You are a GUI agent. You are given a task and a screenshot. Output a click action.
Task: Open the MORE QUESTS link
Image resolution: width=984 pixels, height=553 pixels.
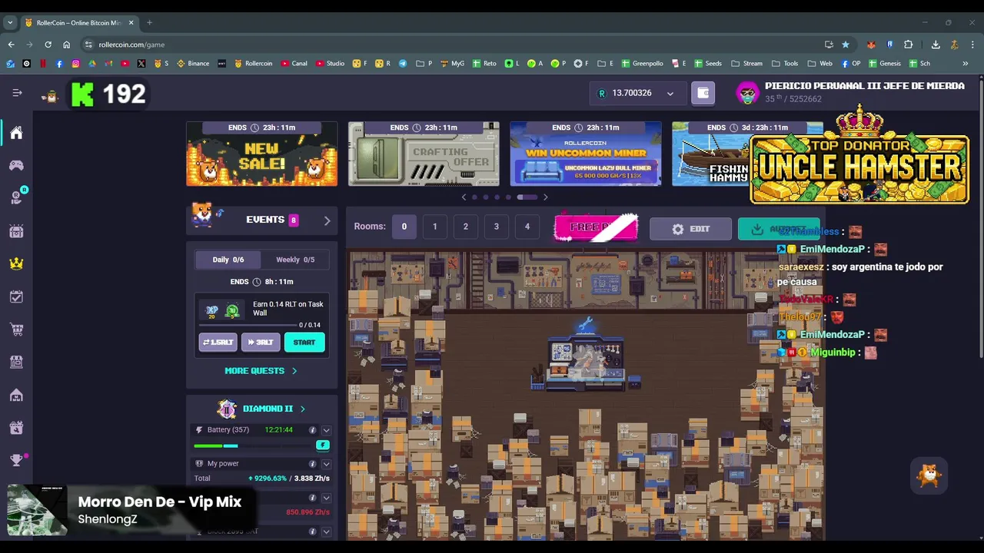click(261, 371)
